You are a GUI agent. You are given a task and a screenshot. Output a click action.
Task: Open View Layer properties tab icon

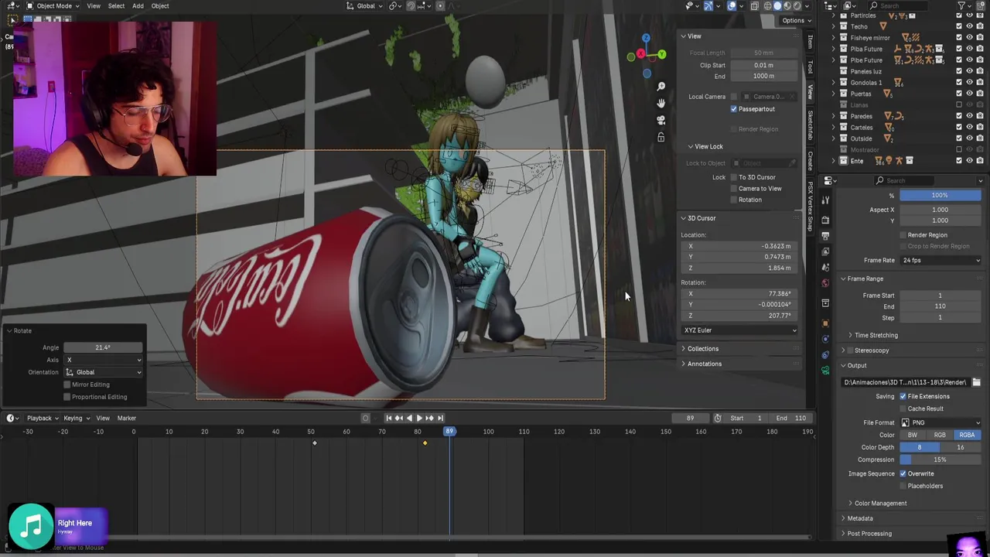pyautogui.click(x=825, y=251)
